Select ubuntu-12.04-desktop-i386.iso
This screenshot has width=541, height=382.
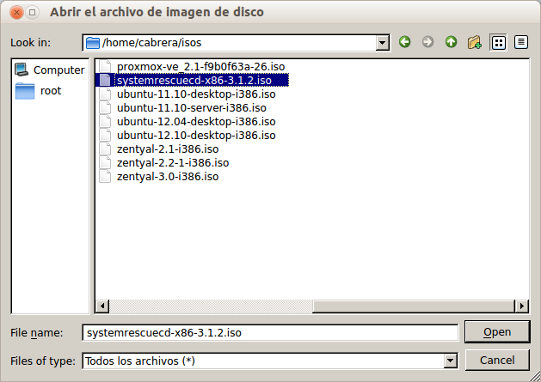pyautogui.click(x=196, y=122)
